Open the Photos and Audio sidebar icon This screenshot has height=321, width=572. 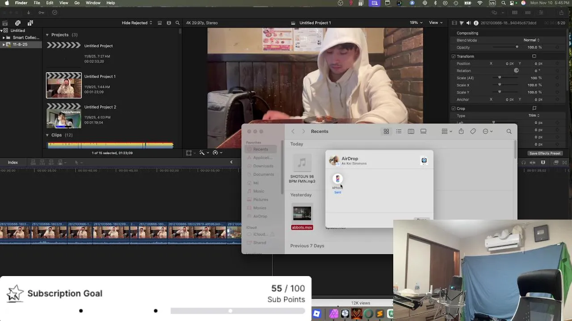pyautogui.click(x=18, y=23)
